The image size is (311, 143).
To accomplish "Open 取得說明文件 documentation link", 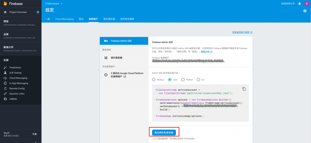I will tap(288, 4).
